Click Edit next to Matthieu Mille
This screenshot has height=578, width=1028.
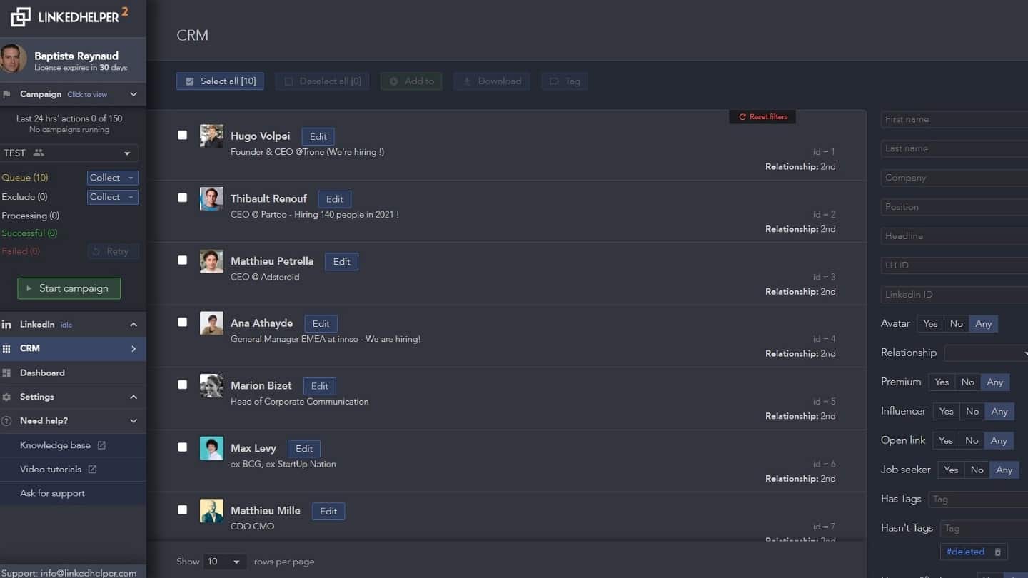(x=328, y=511)
